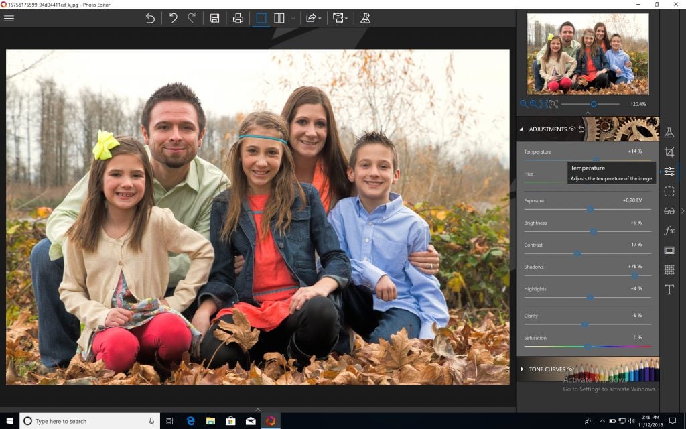Click the Brightness slider handle
Image resolution: width=686 pixels, height=429 pixels.
tap(594, 231)
